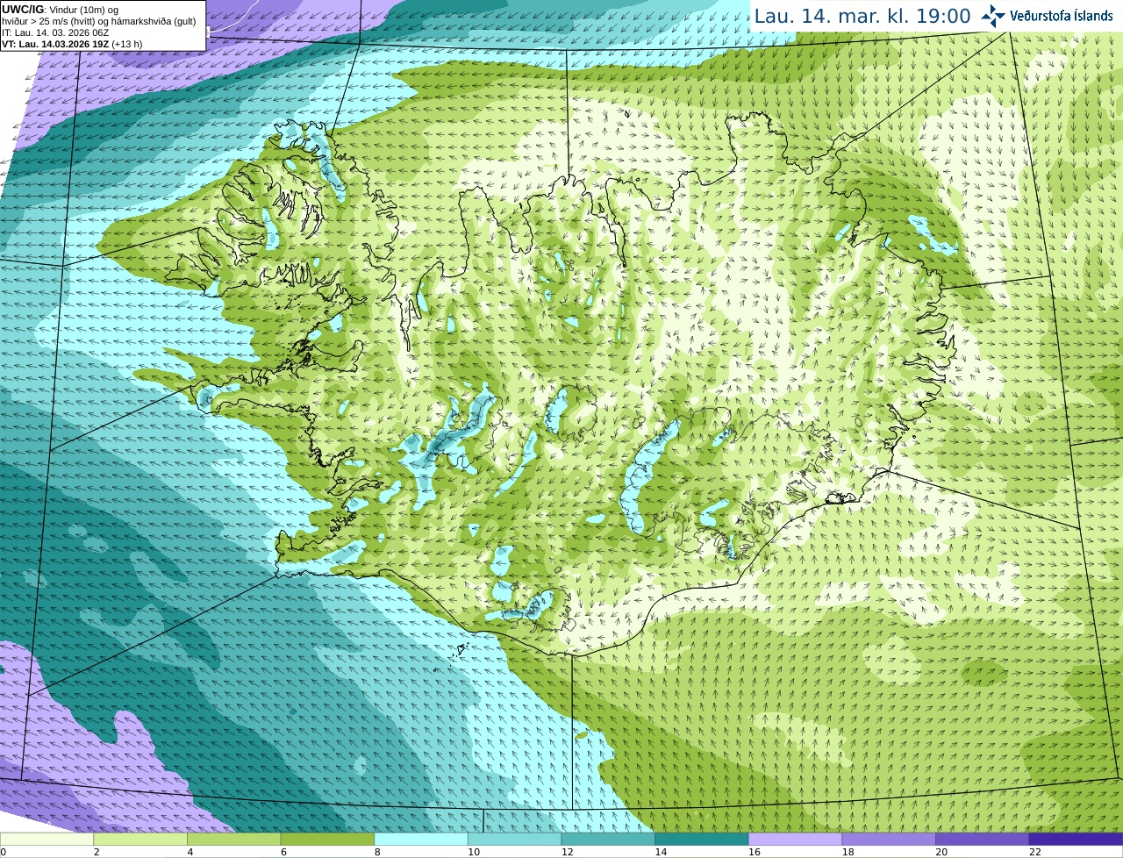Click the '12' label on the color scale
The width and height of the screenshot is (1123, 858).
point(568,852)
